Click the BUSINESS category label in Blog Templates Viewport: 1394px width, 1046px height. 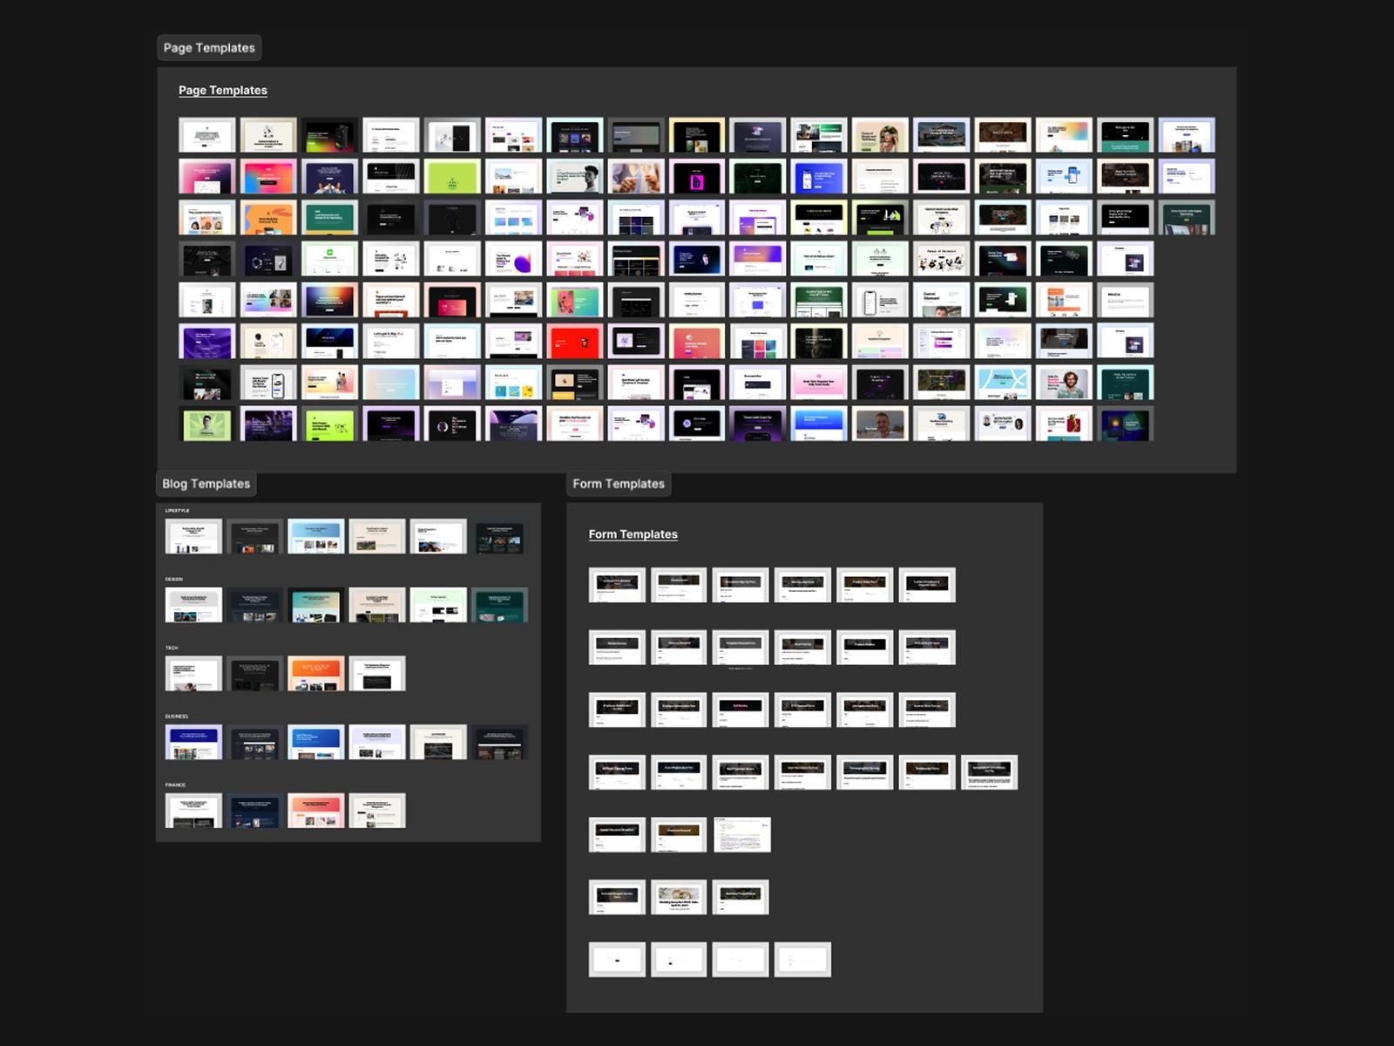177,716
